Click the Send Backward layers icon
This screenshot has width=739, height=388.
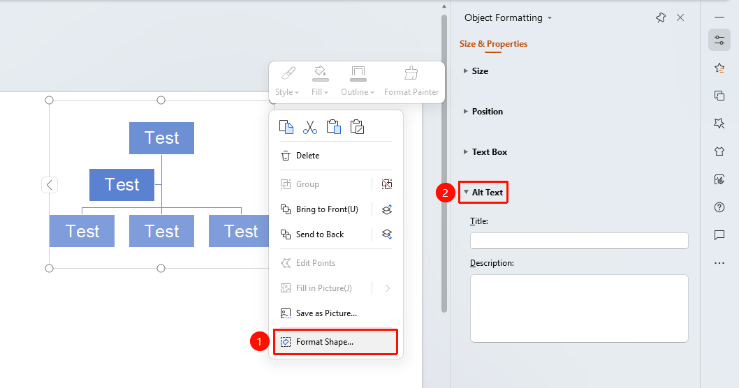(387, 234)
